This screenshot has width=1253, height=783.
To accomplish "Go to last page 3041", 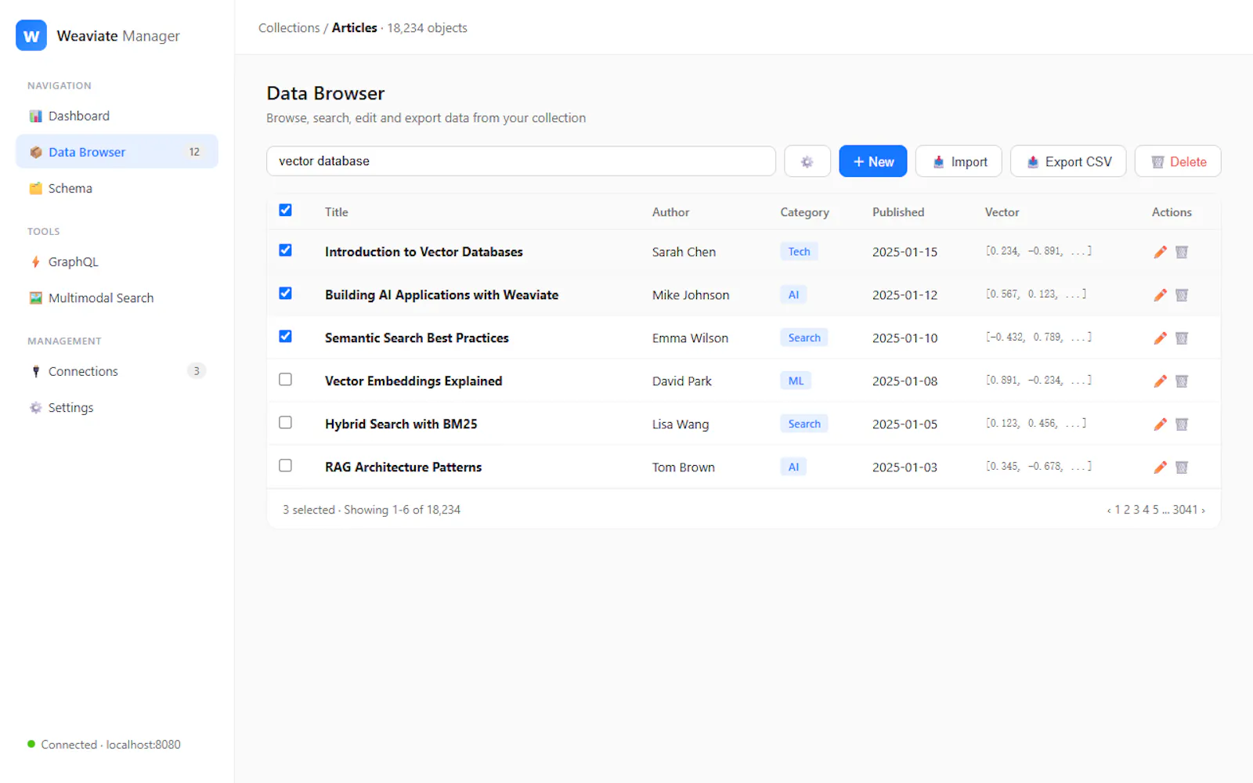I will [x=1185, y=510].
